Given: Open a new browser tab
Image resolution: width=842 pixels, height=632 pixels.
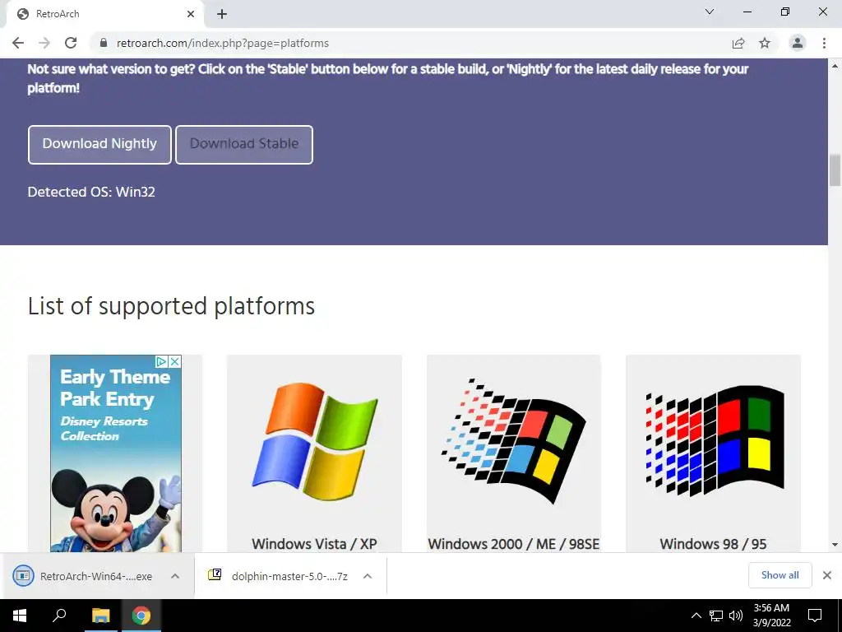Looking at the screenshot, I should pyautogui.click(x=222, y=14).
